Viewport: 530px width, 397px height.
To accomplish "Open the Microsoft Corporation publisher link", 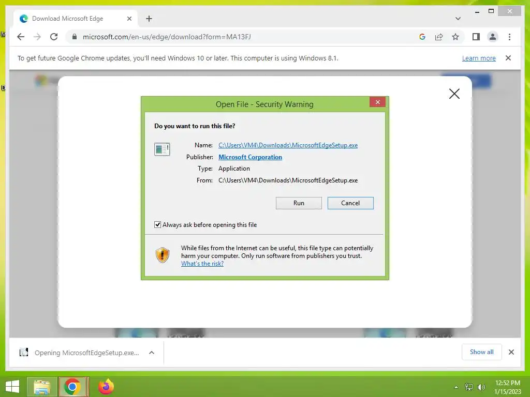I will [x=250, y=157].
